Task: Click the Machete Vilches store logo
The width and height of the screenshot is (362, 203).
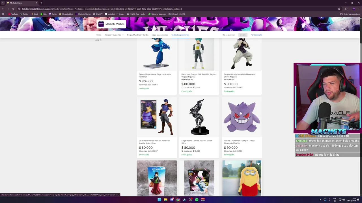Action: pos(101,24)
